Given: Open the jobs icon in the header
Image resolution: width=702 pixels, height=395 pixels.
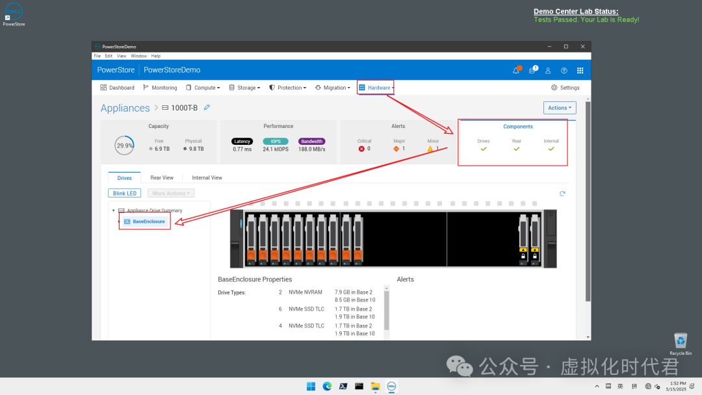Looking at the screenshot, I should pos(532,70).
